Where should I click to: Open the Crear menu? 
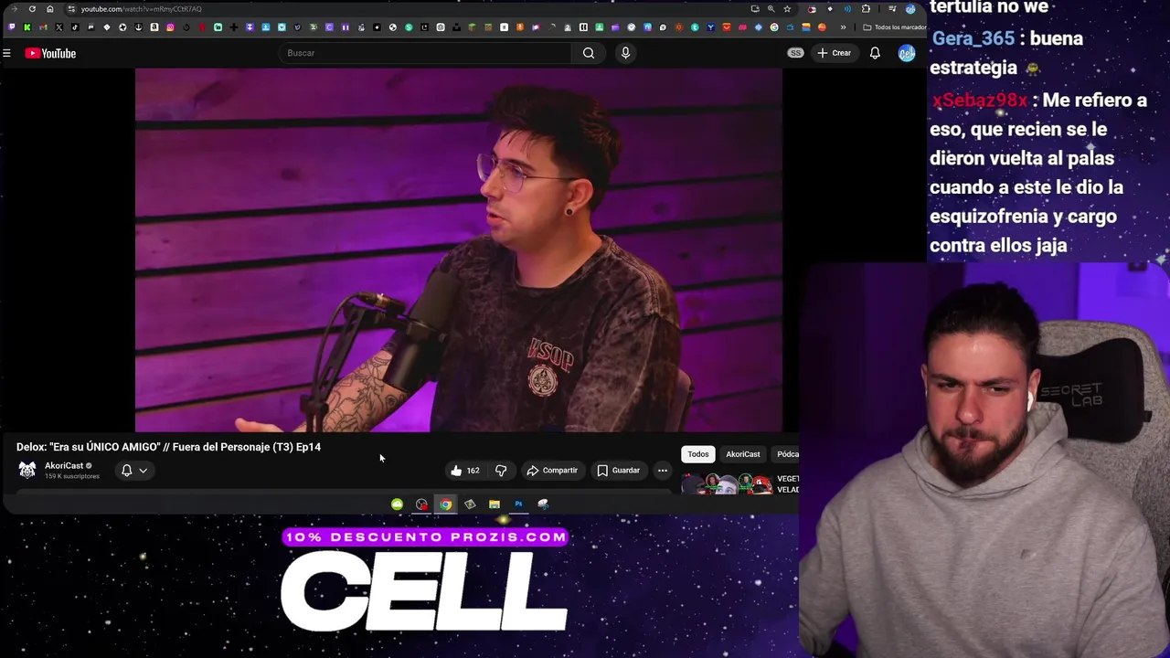pos(834,53)
